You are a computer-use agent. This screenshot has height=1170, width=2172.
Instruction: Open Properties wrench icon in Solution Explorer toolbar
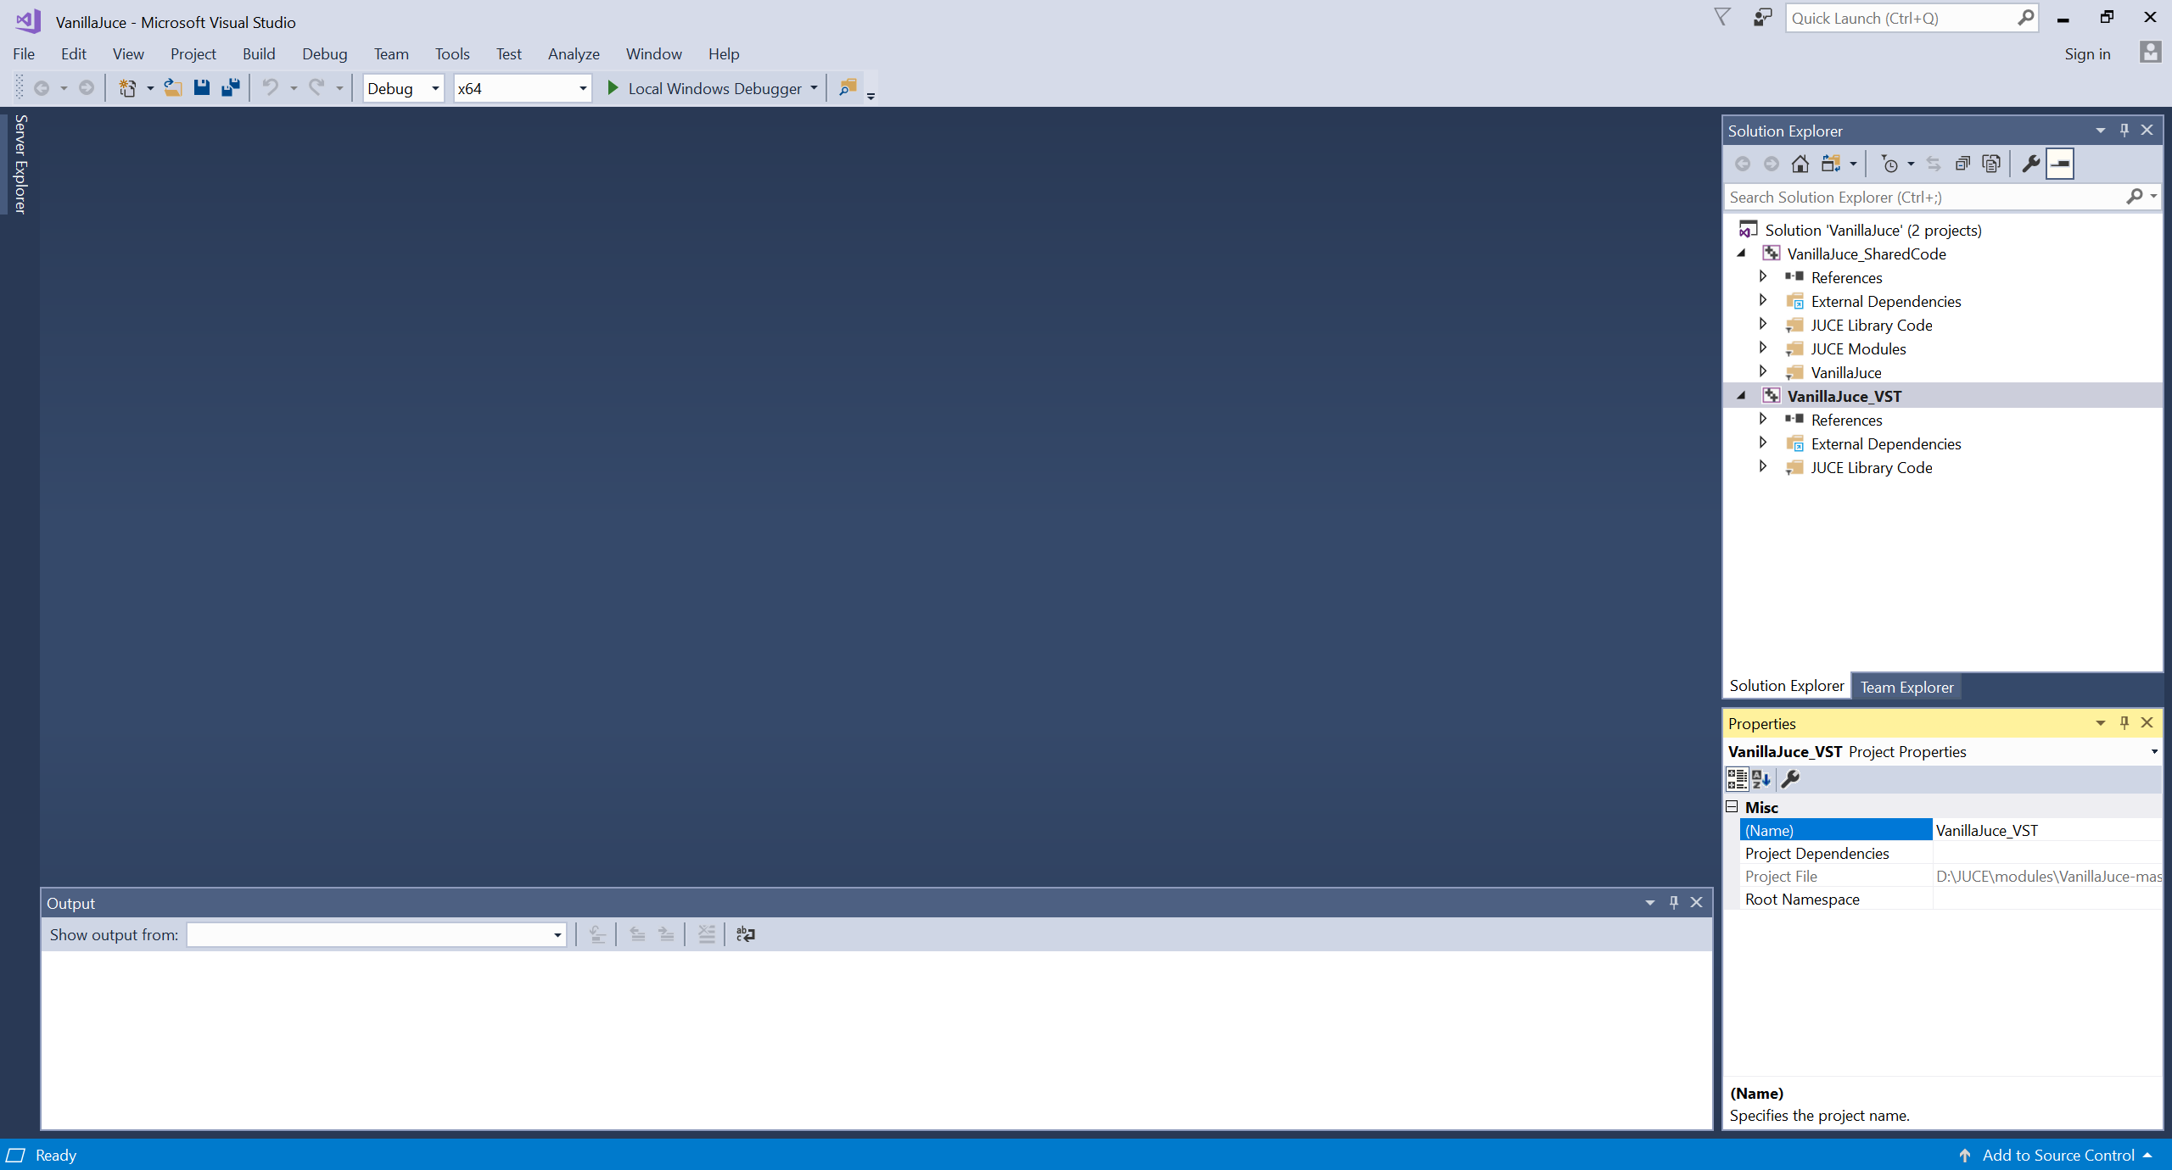[2030, 164]
